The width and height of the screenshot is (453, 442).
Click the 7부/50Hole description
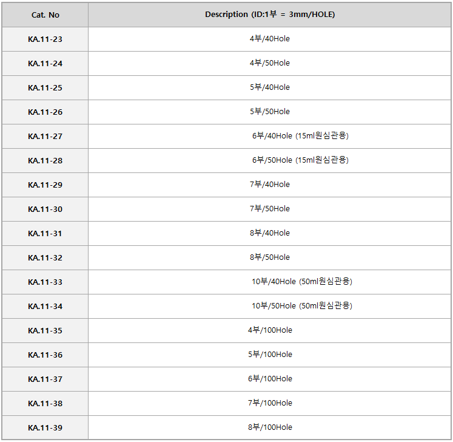click(270, 209)
